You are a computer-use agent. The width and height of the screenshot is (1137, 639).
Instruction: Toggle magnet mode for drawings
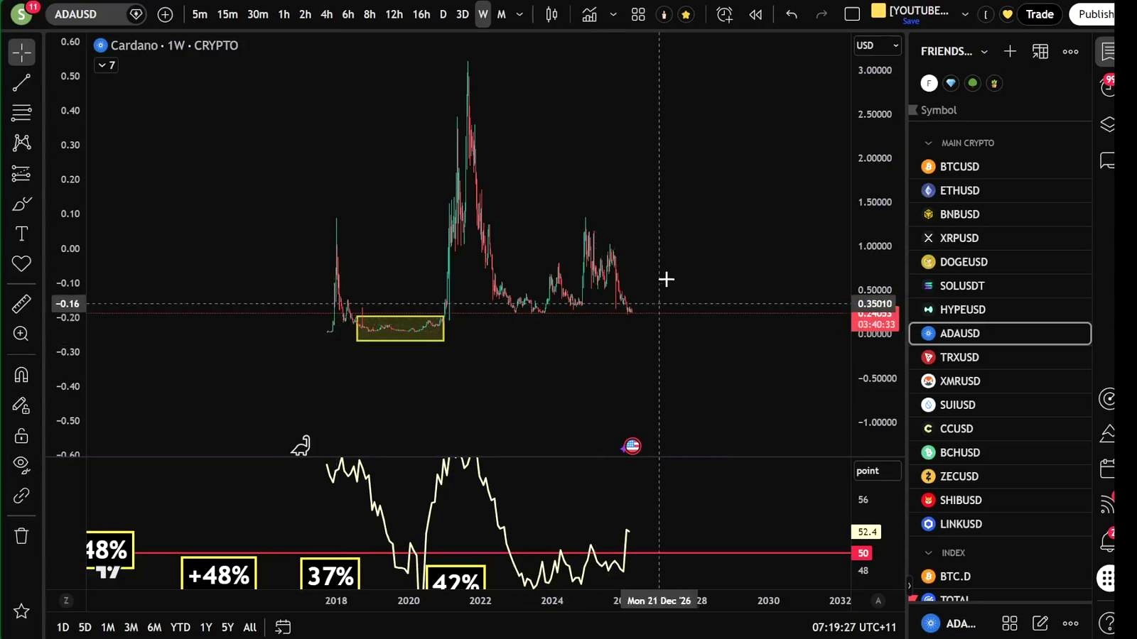click(21, 375)
